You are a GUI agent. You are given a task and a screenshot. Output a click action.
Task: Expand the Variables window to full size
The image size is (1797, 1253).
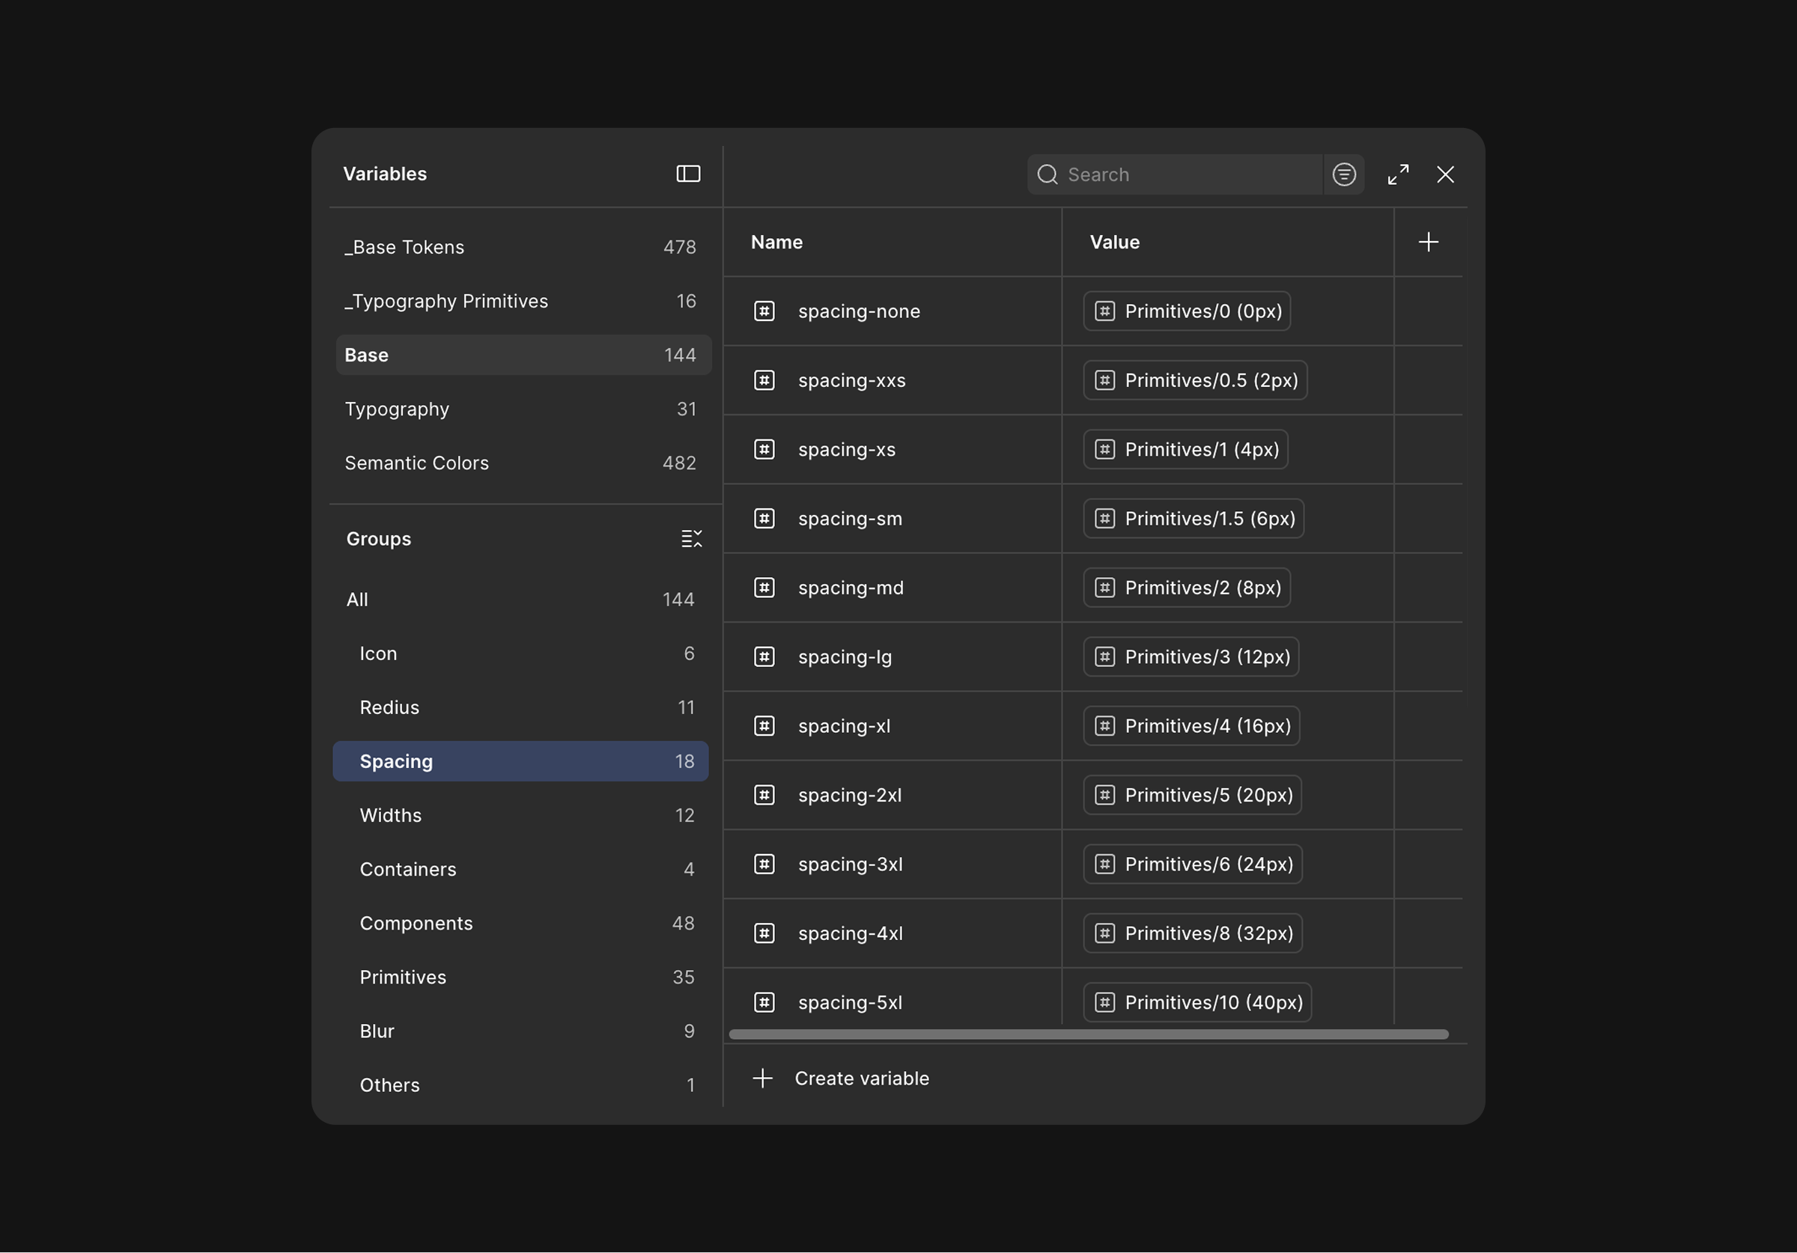[x=1398, y=174]
